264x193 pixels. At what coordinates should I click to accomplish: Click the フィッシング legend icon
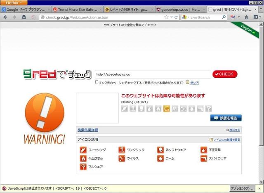[83, 150]
